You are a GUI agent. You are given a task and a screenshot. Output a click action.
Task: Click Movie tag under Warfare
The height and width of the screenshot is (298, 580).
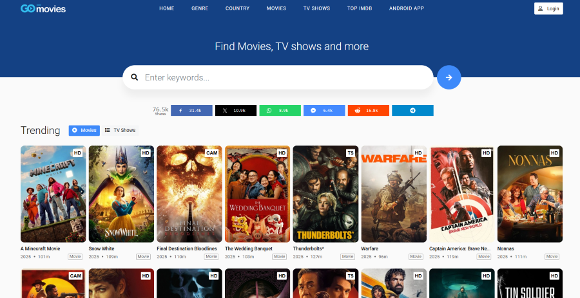(416, 257)
